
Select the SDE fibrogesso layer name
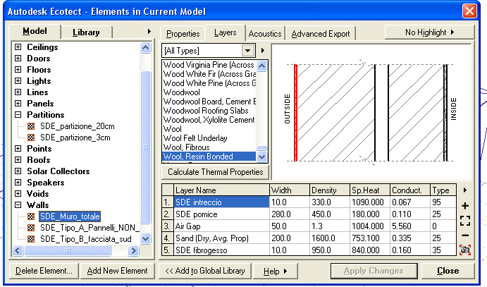click(x=202, y=250)
